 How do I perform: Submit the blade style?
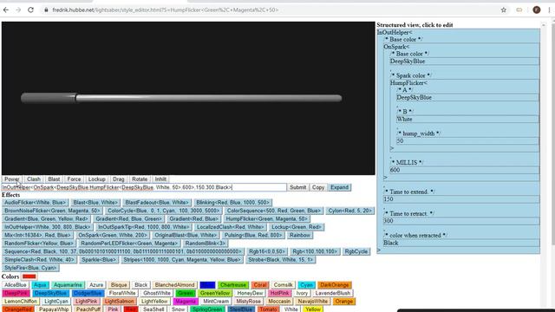297,187
